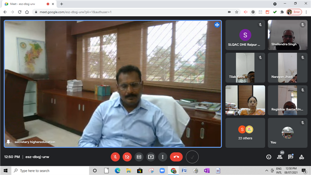Select the 22 others tile
Screen dimensions: 311x175
pyautogui.click(x=245, y=133)
